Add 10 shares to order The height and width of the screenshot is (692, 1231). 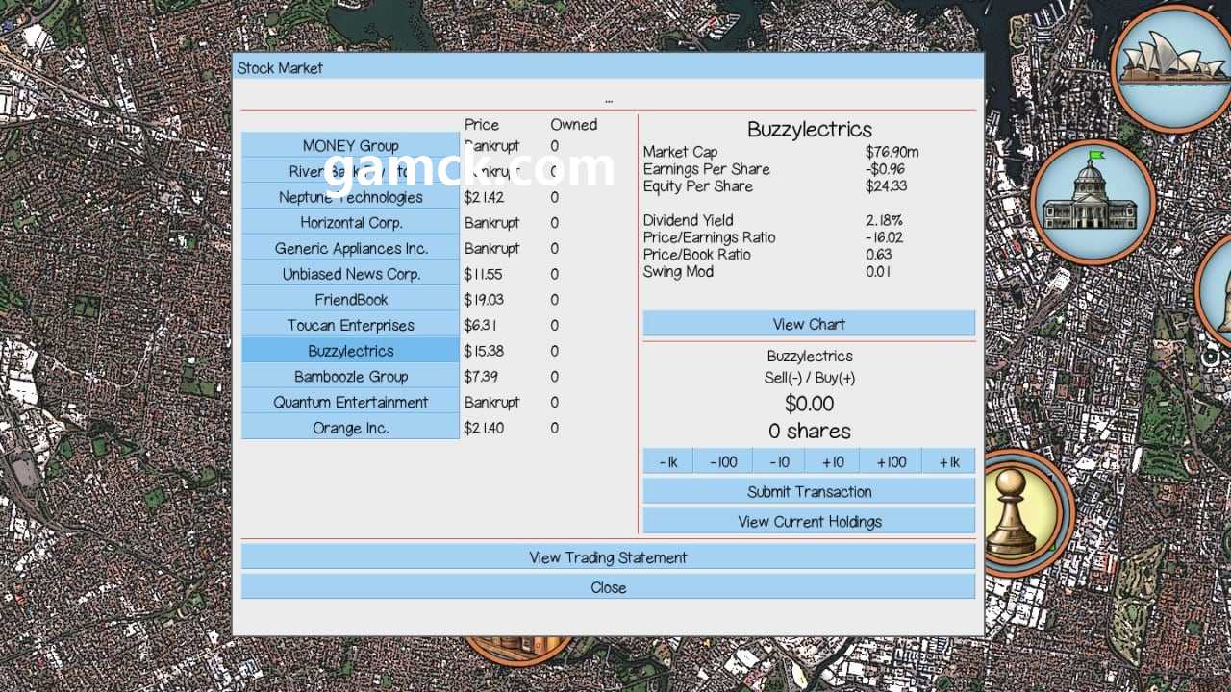click(x=833, y=462)
